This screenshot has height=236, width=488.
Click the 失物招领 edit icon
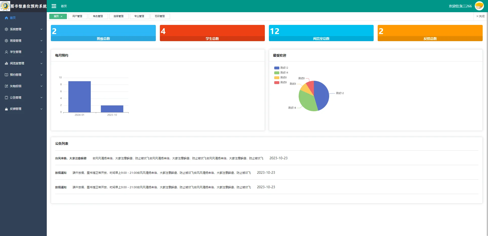point(6,86)
